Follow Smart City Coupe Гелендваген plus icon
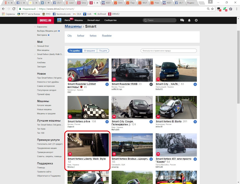The image size is (240, 184). (151, 122)
